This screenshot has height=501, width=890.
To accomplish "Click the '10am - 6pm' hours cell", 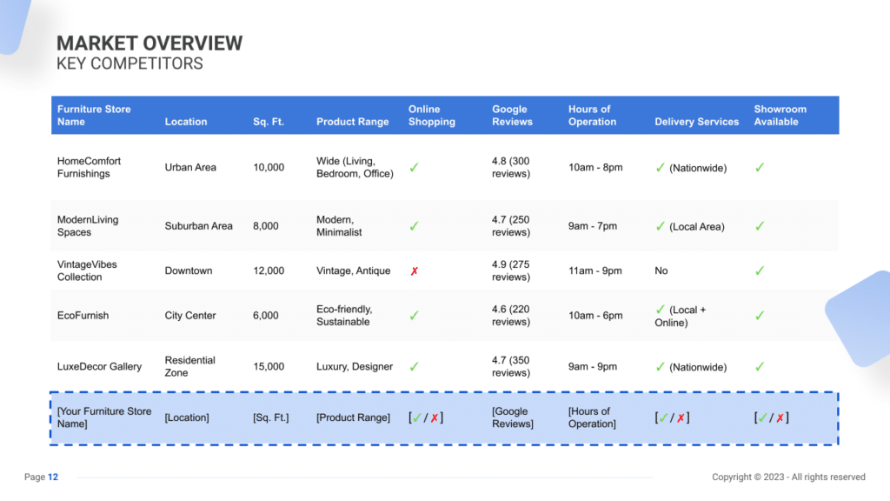I will pos(595,315).
